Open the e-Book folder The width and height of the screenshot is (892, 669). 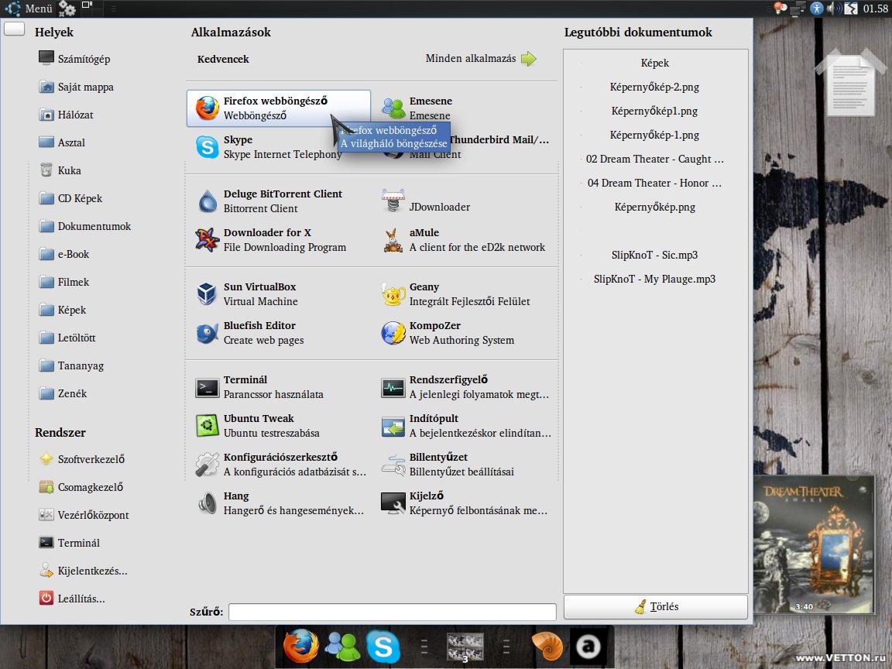pyautogui.click(x=63, y=254)
